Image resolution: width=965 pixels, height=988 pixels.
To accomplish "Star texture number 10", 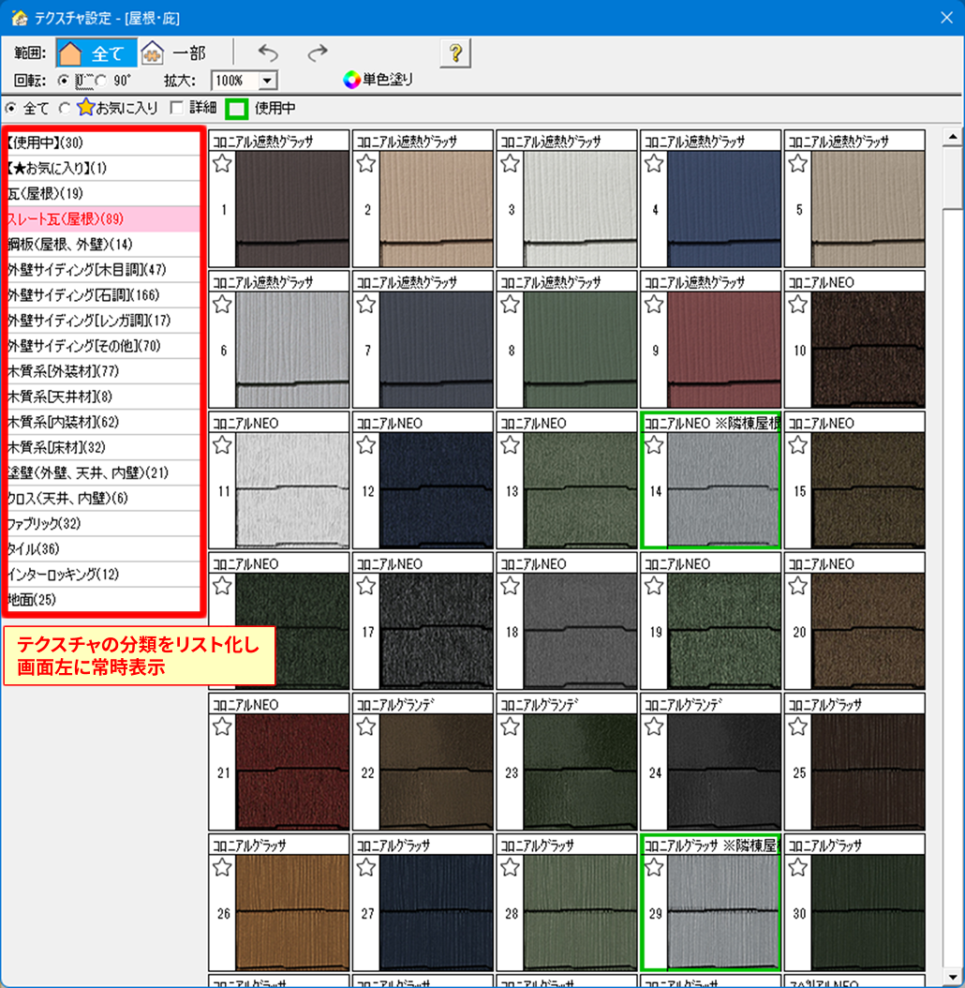I will (798, 305).
